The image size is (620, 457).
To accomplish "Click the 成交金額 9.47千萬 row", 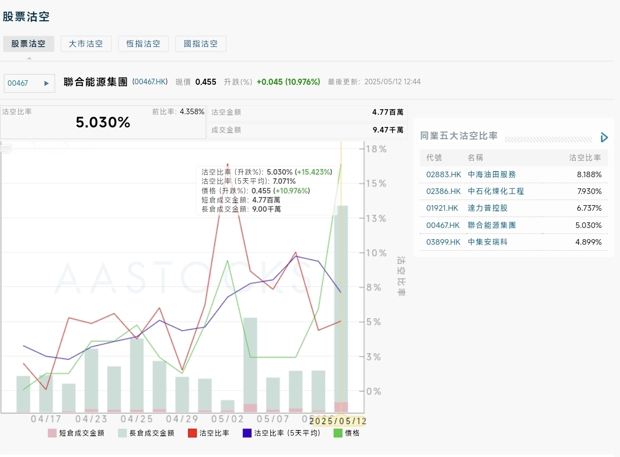I will [x=307, y=130].
